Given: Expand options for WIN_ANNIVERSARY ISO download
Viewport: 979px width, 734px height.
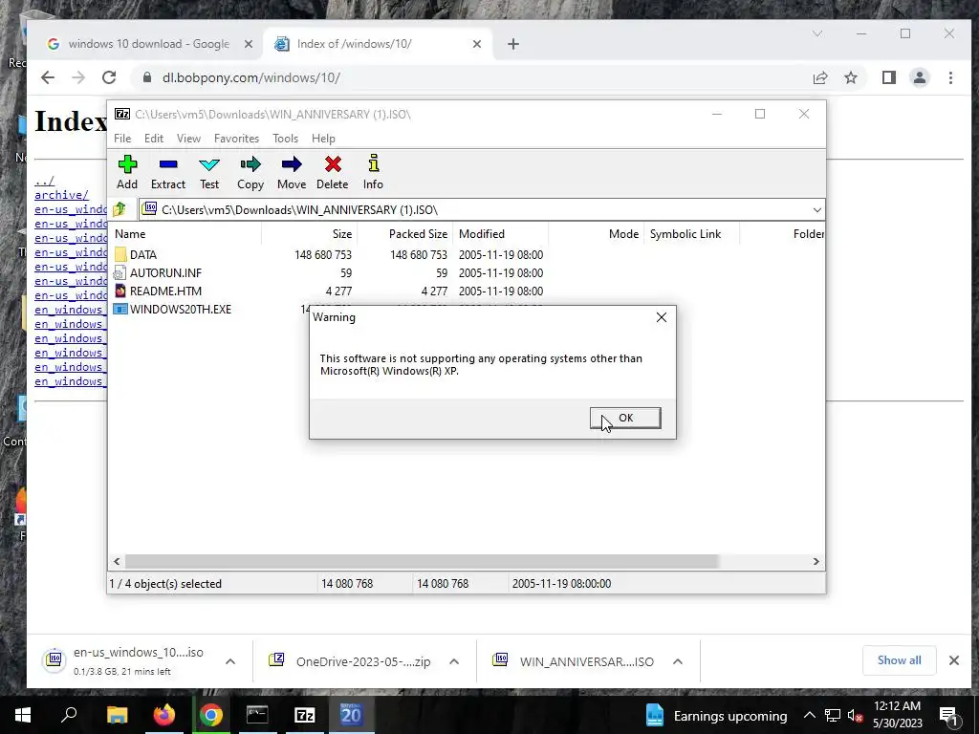Looking at the screenshot, I should click(x=678, y=661).
